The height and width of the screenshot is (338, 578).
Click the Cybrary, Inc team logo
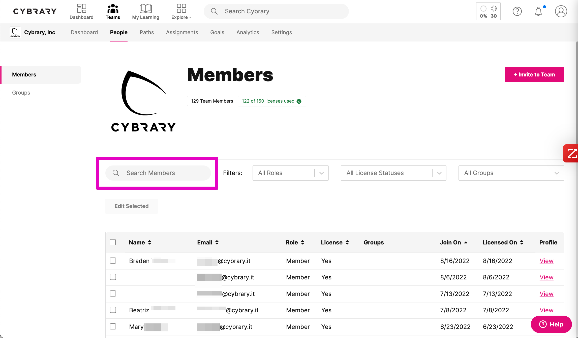point(15,32)
